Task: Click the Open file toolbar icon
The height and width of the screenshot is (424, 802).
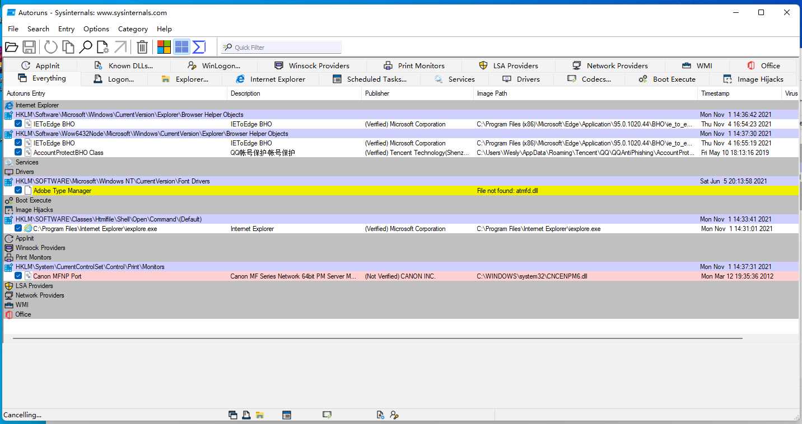Action: point(12,48)
